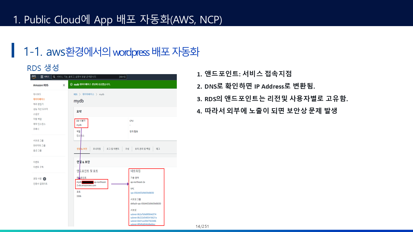Viewport: 413px width, 232px height.
Task: Open 자동 백업 in the sidebar
Action: pyautogui.click(x=37, y=119)
